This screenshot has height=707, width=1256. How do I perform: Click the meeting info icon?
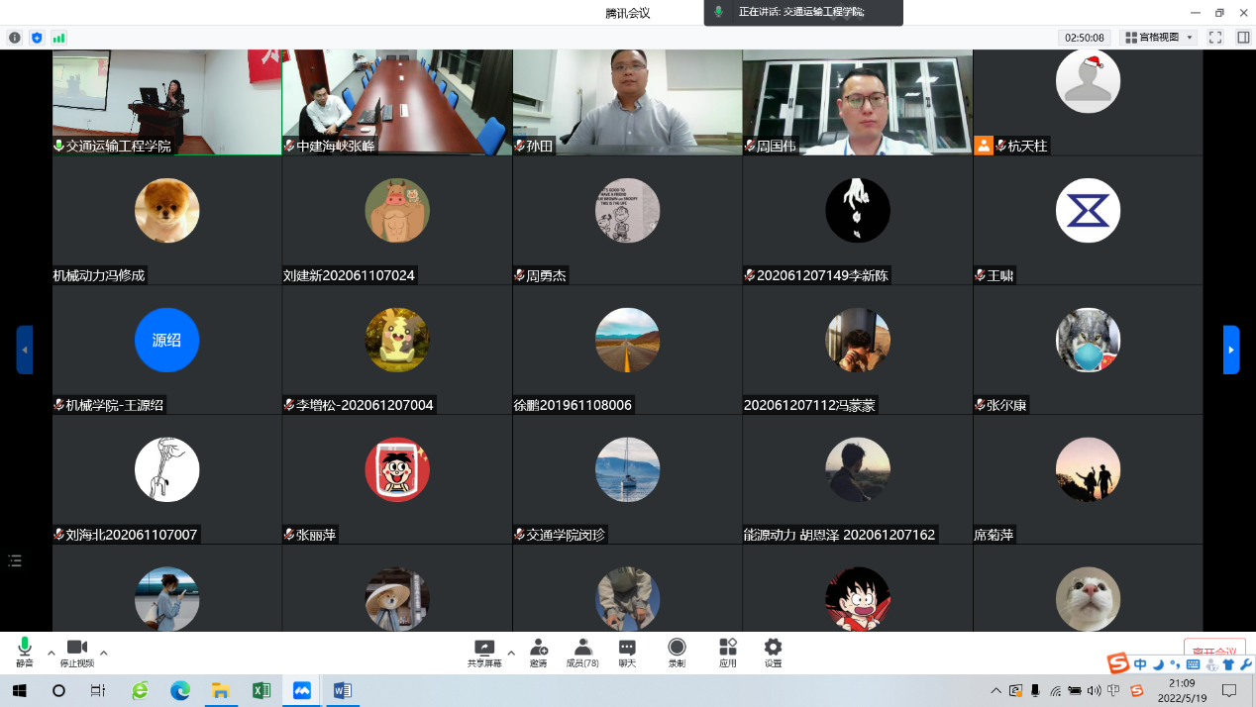click(15, 38)
